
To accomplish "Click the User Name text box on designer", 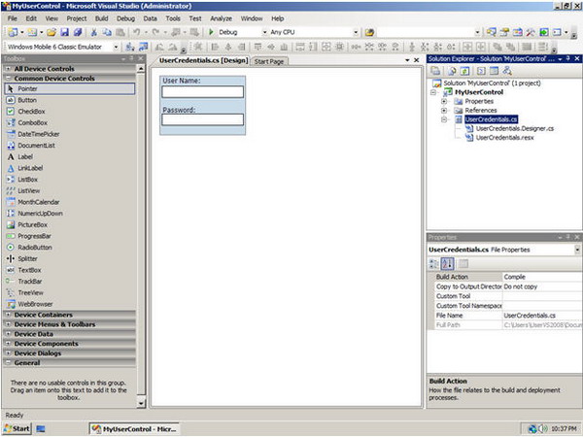I will click(x=203, y=92).
